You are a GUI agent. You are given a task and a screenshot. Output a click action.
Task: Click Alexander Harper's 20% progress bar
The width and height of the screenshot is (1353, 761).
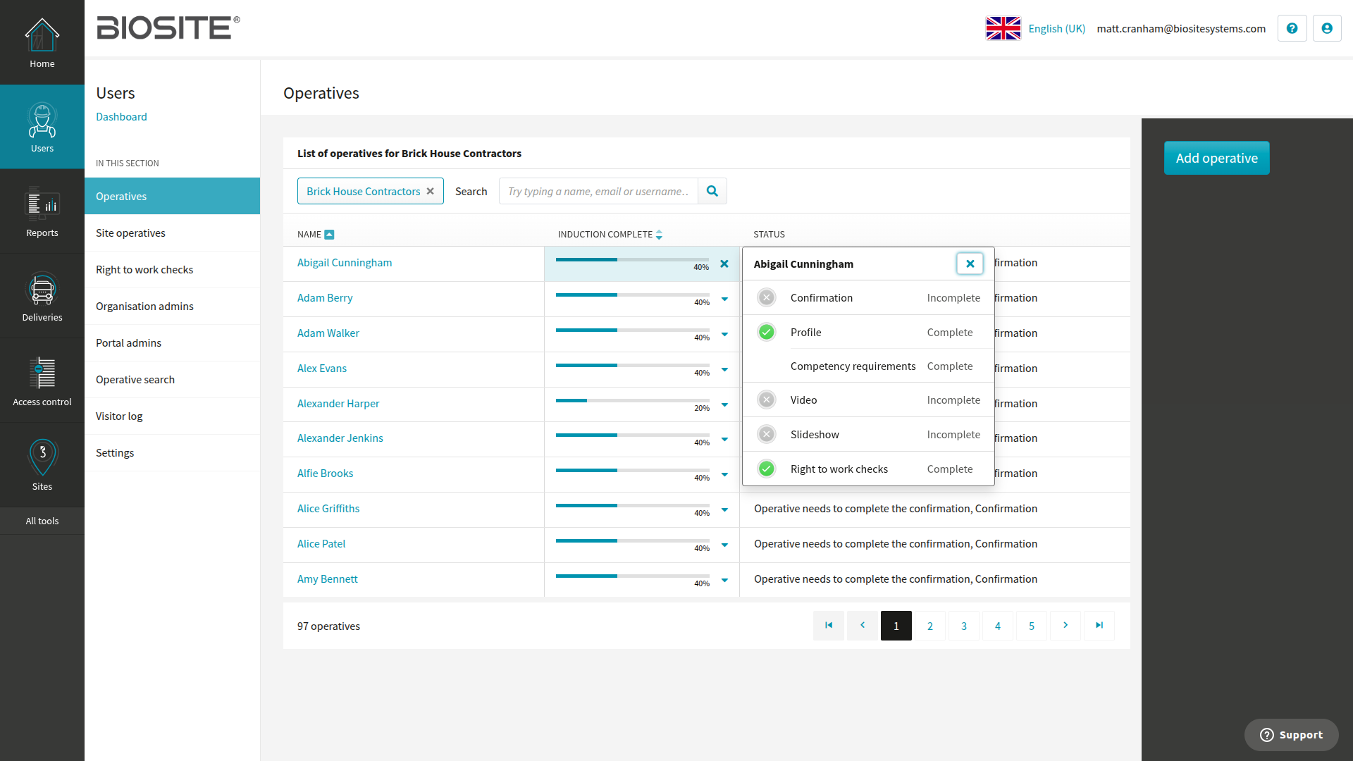tap(632, 400)
